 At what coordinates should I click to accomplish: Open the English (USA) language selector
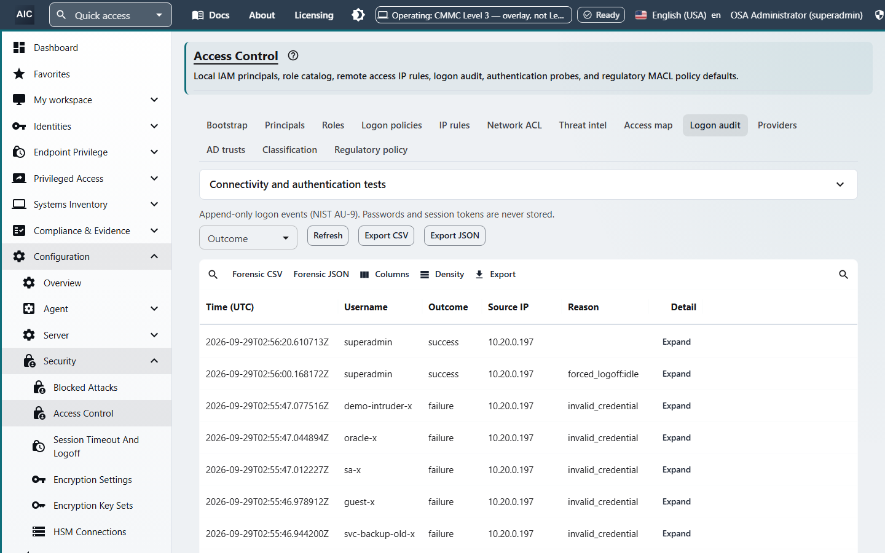click(x=678, y=15)
